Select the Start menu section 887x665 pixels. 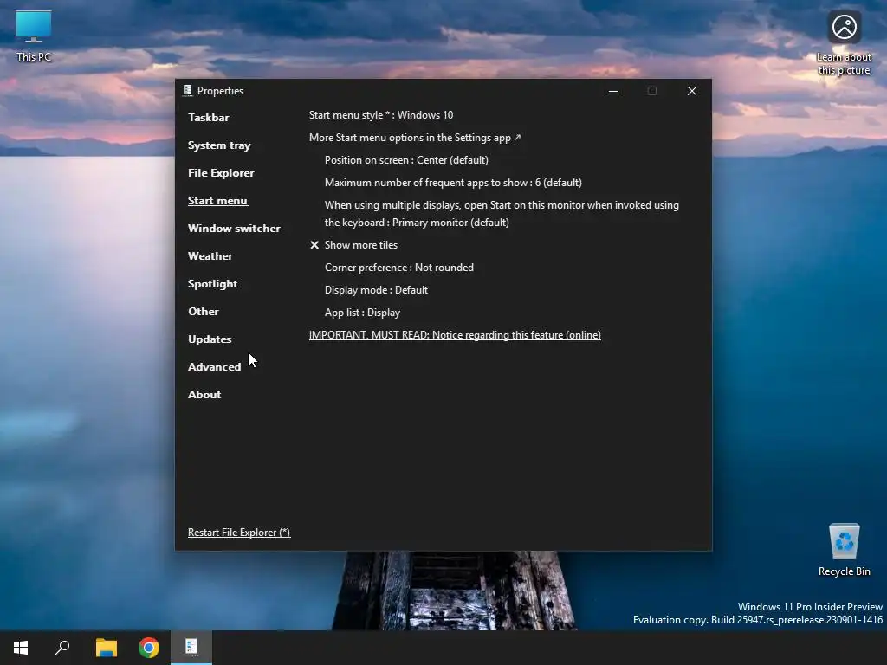217,201
